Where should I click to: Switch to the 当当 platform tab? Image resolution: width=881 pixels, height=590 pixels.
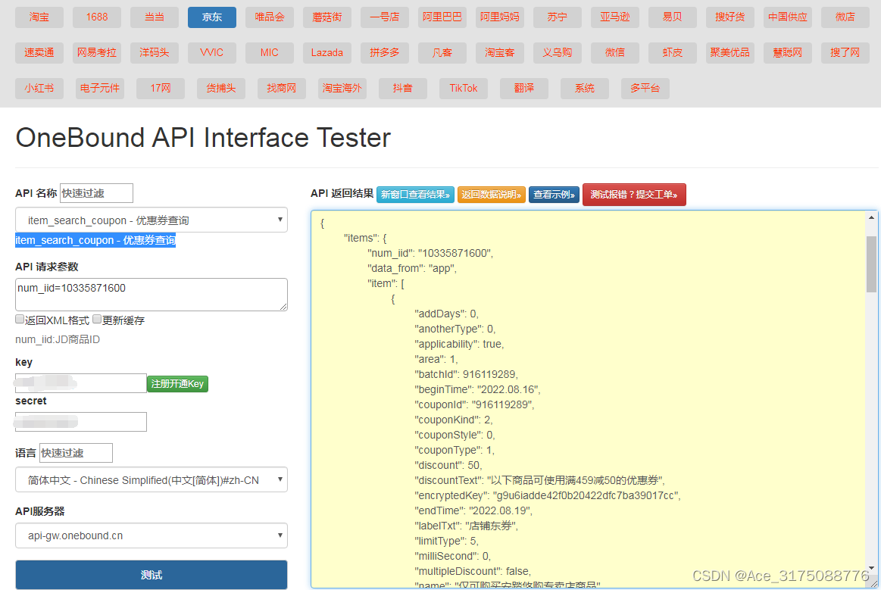click(155, 17)
